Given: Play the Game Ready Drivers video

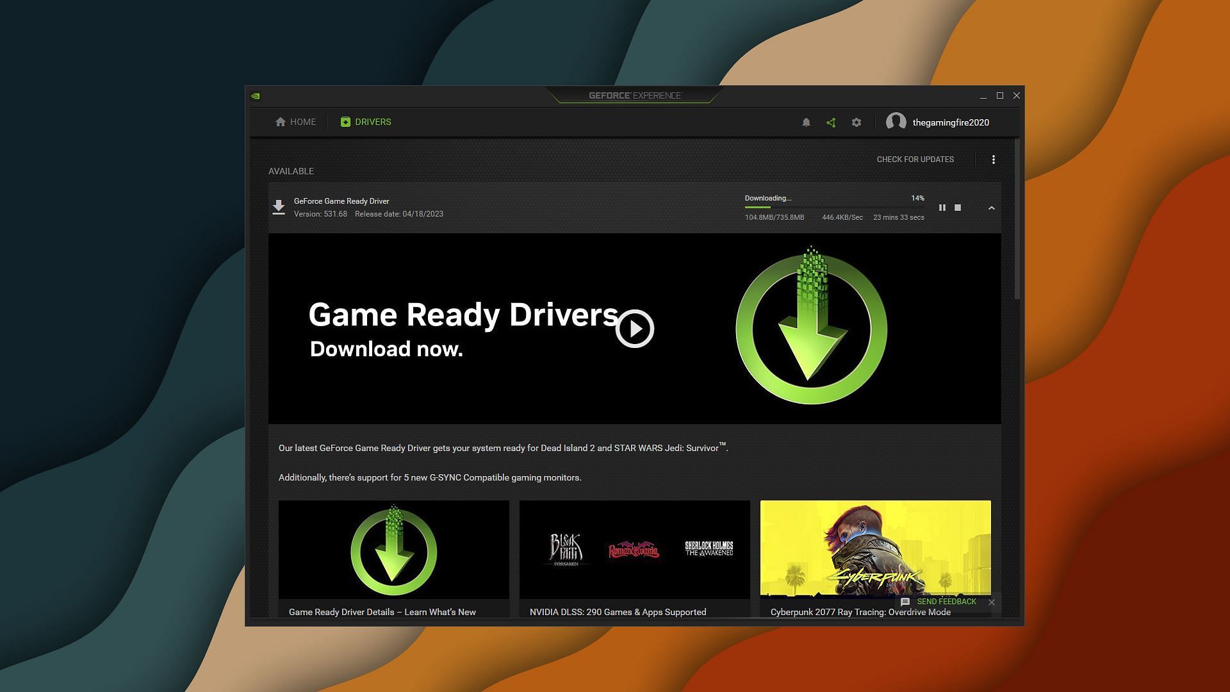Looking at the screenshot, I should click(x=635, y=329).
